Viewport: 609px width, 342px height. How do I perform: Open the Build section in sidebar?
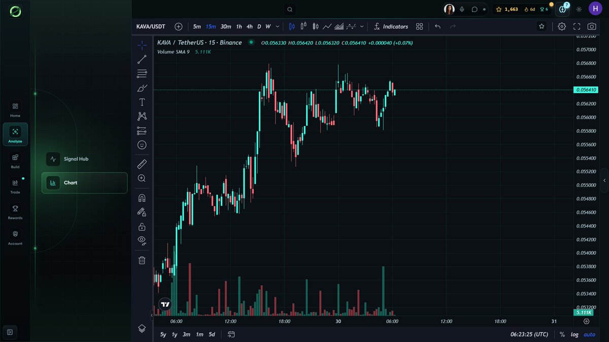click(15, 160)
